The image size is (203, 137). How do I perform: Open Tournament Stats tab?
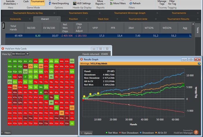click(78, 13)
